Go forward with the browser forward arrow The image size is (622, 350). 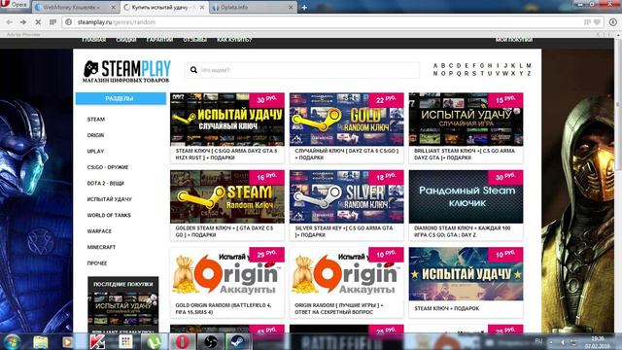pos(23,22)
